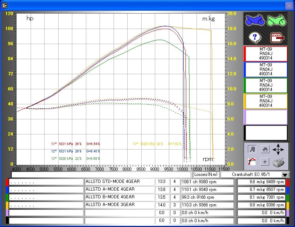
Task: Select the zoom magnifier tool
Action: (x=252, y=149)
